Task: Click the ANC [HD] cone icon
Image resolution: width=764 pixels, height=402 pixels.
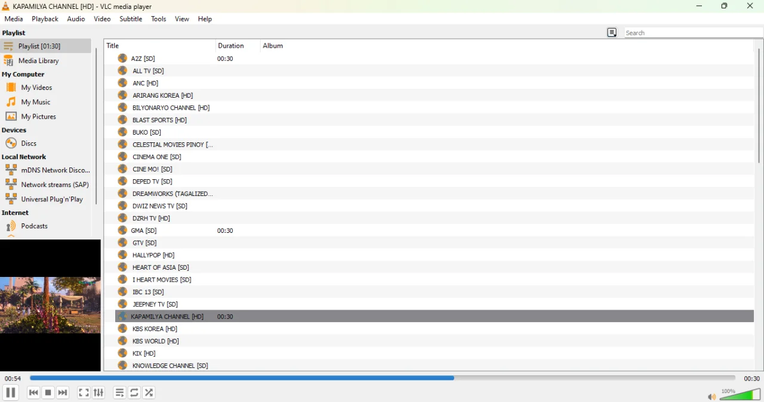Action: click(122, 83)
